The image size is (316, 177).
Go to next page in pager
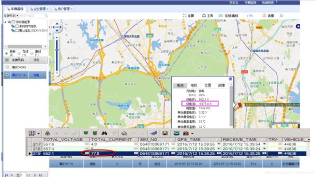[x=35, y=175]
